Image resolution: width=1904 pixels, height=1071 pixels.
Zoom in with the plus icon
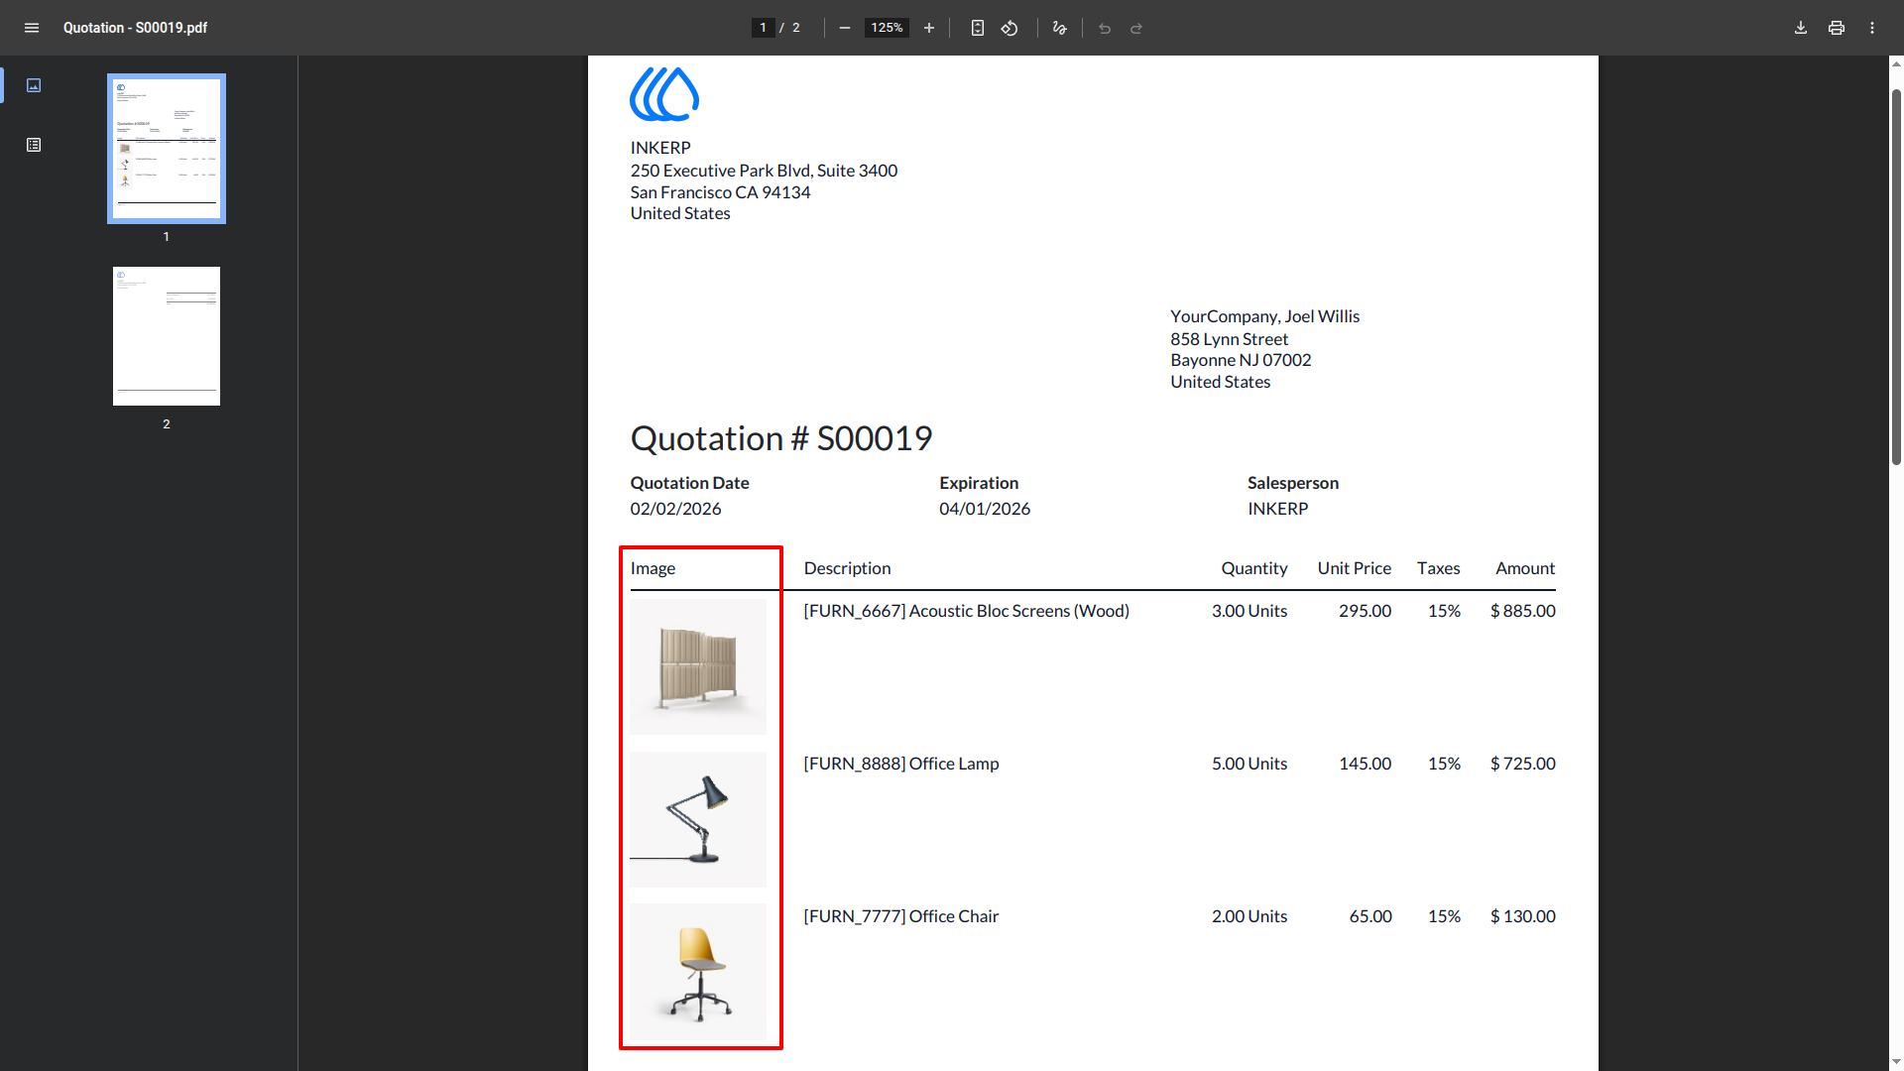pyautogui.click(x=929, y=28)
